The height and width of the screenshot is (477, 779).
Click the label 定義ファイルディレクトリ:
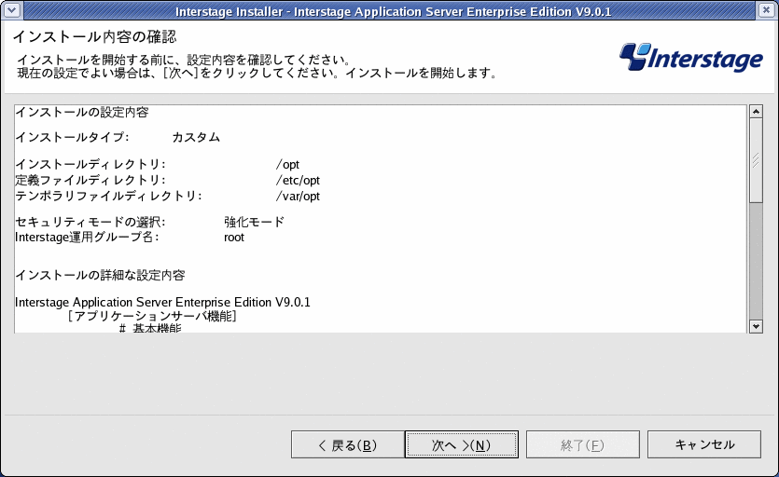click(x=90, y=180)
